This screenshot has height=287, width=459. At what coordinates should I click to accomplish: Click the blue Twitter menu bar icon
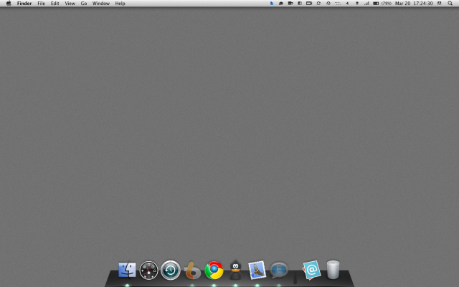click(x=272, y=3)
